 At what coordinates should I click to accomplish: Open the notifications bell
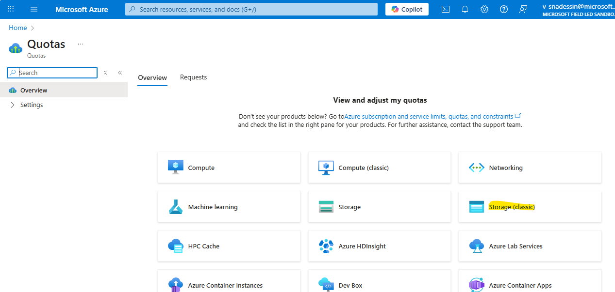[465, 9]
